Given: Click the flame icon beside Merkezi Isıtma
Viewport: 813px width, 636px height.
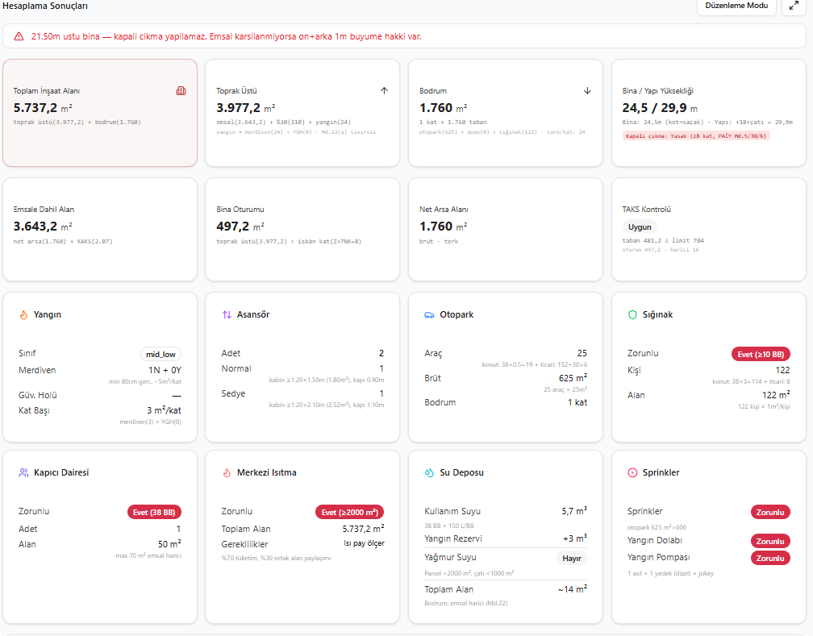Looking at the screenshot, I should tap(227, 472).
